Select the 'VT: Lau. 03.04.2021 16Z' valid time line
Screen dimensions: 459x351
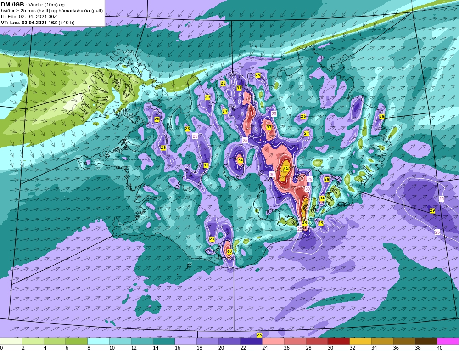(29, 23)
